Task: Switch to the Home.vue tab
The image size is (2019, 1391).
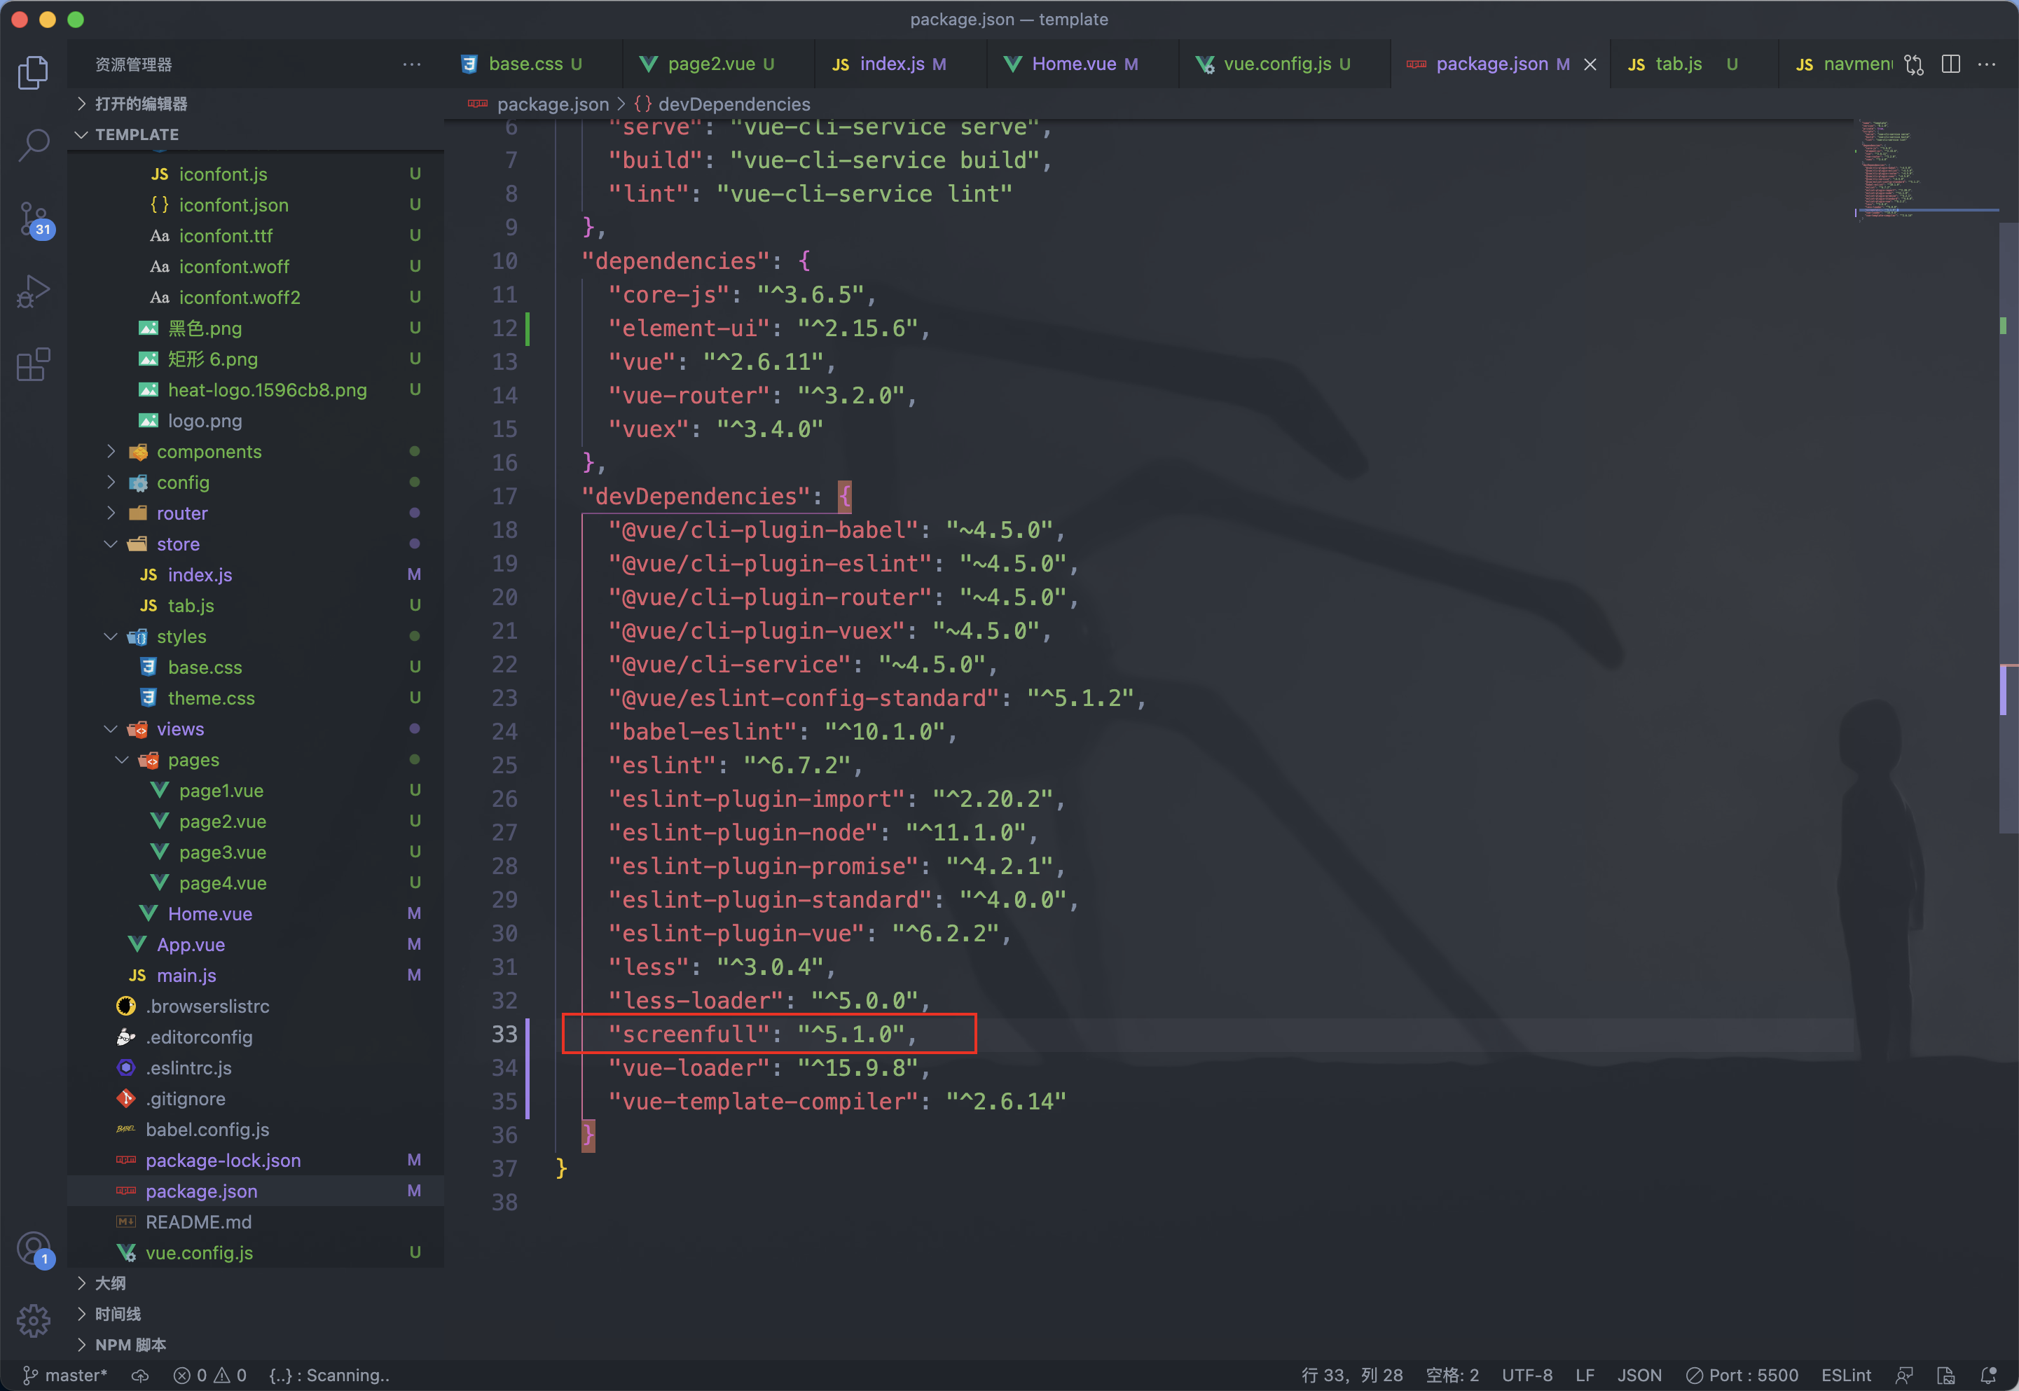Action: 1073,64
